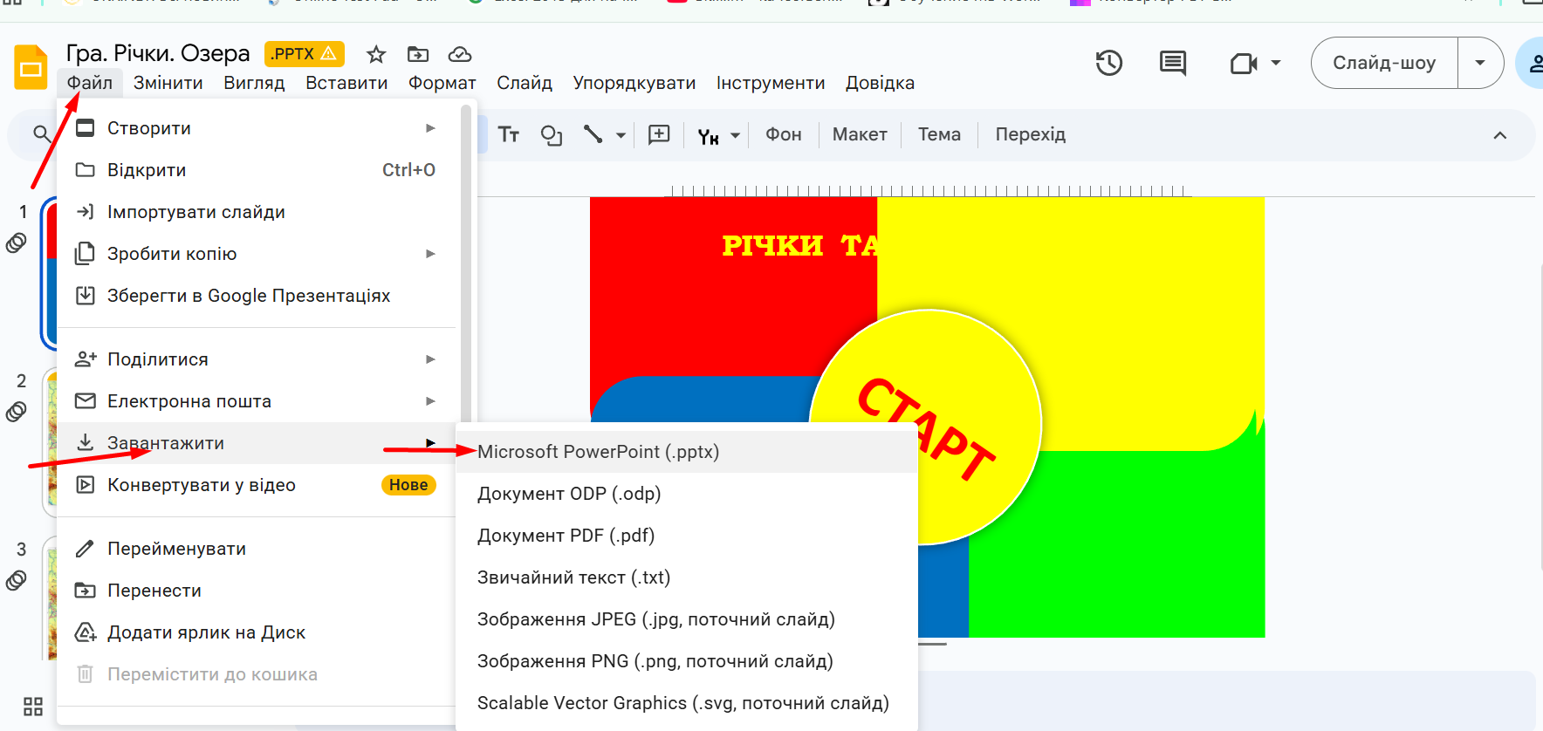The height and width of the screenshot is (731, 1543).
Task: Check the cloud document status icon
Action: point(460,54)
